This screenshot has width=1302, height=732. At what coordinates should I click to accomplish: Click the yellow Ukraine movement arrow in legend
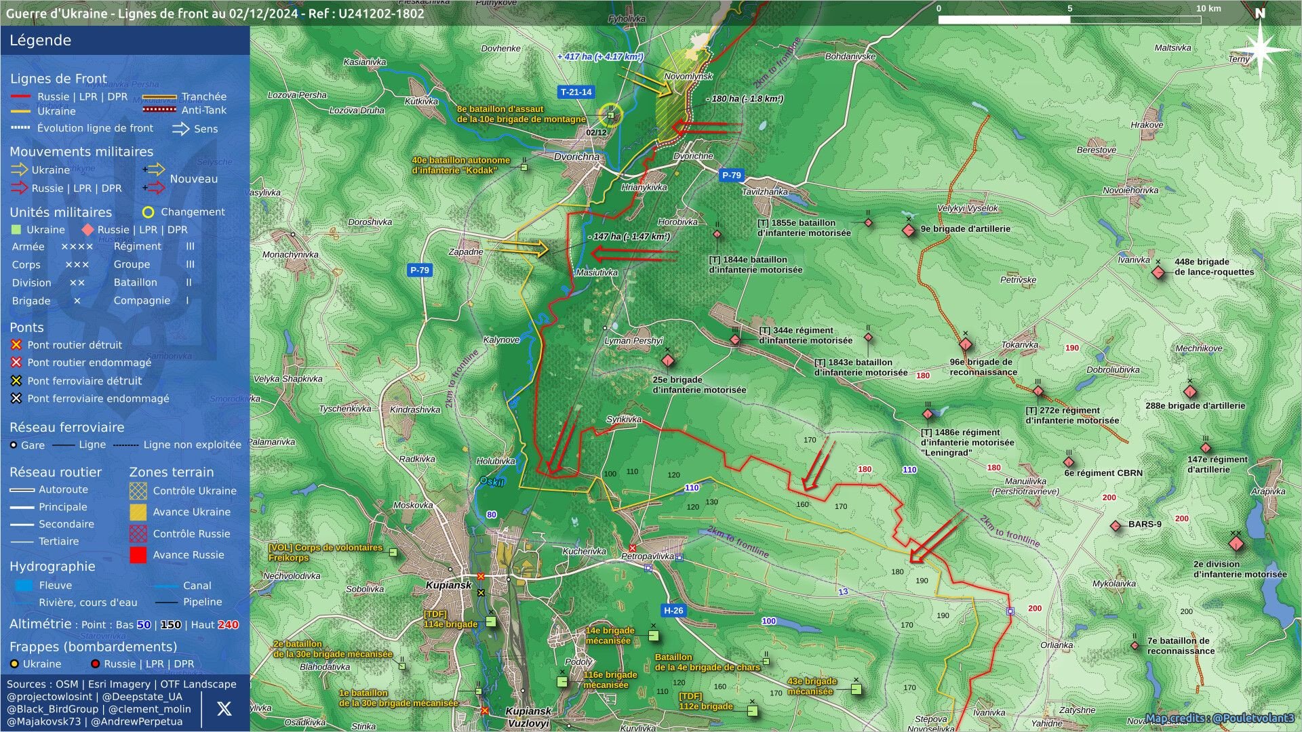coord(19,169)
